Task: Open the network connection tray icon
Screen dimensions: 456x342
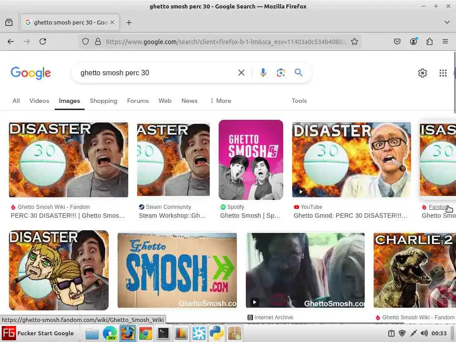Action: (413, 333)
